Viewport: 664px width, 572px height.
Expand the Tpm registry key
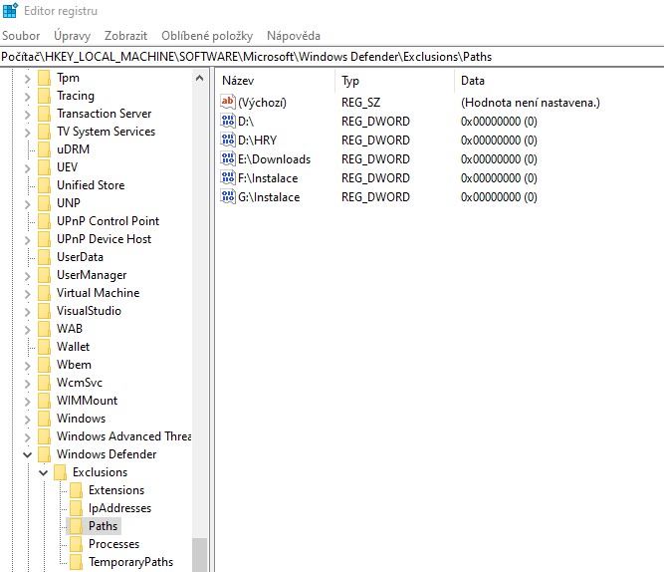click(27, 78)
